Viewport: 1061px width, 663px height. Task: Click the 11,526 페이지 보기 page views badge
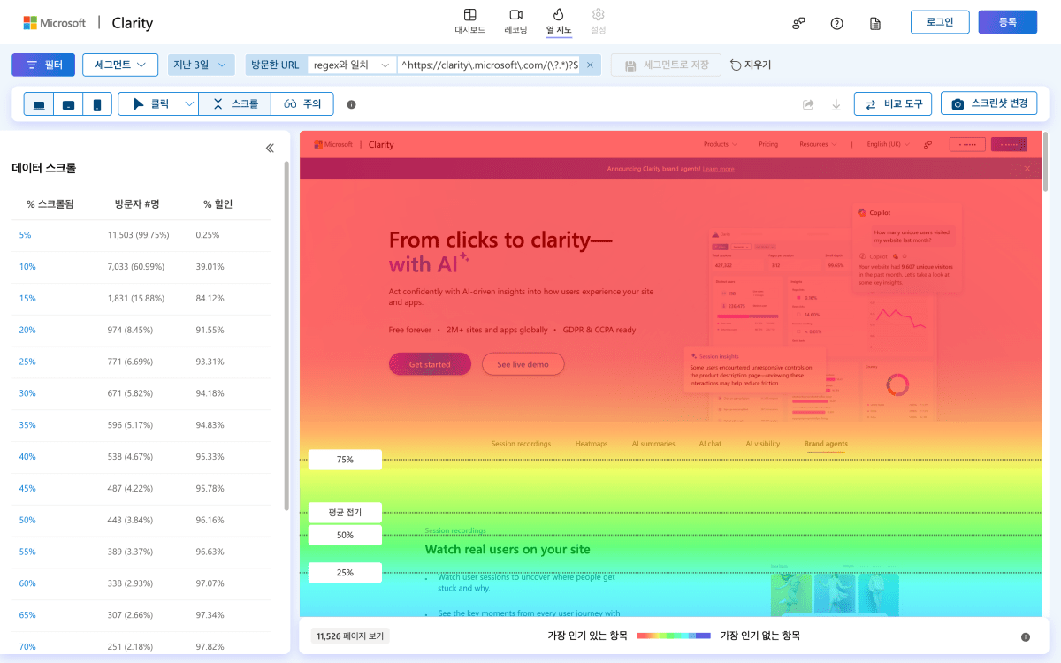tap(350, 636)
